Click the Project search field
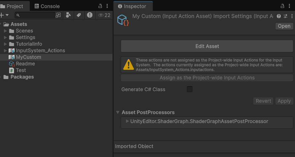295x157 pixels. point(35,15)
